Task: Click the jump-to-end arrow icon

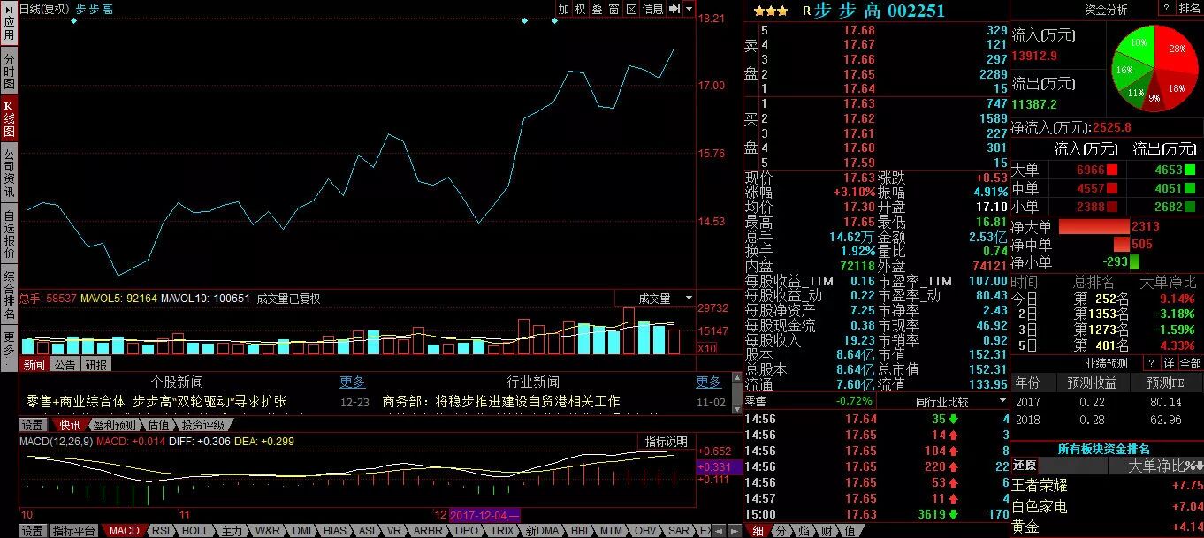Action: pyautogui.click(x=675, y=9)
